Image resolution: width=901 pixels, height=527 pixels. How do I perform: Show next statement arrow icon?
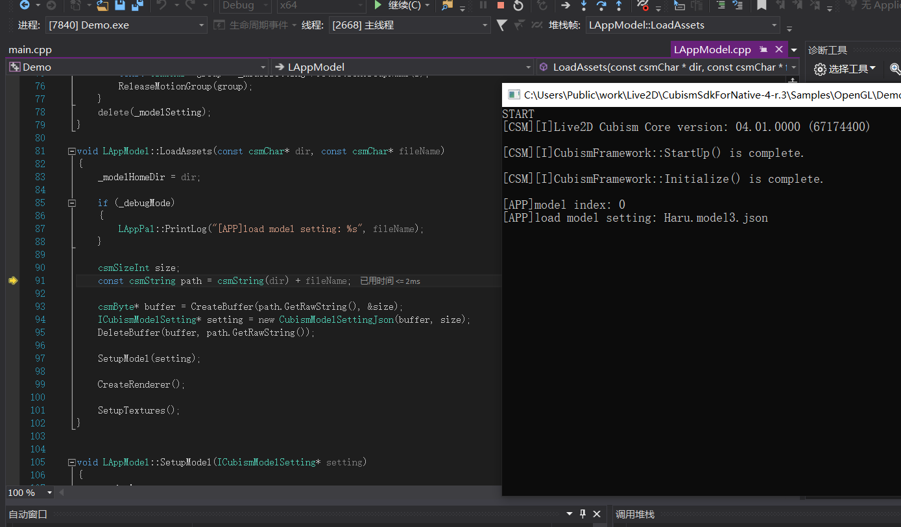pos(566,6)
